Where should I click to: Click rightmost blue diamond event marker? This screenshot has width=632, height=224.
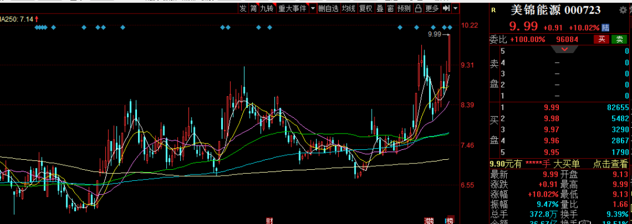point(450,27)
